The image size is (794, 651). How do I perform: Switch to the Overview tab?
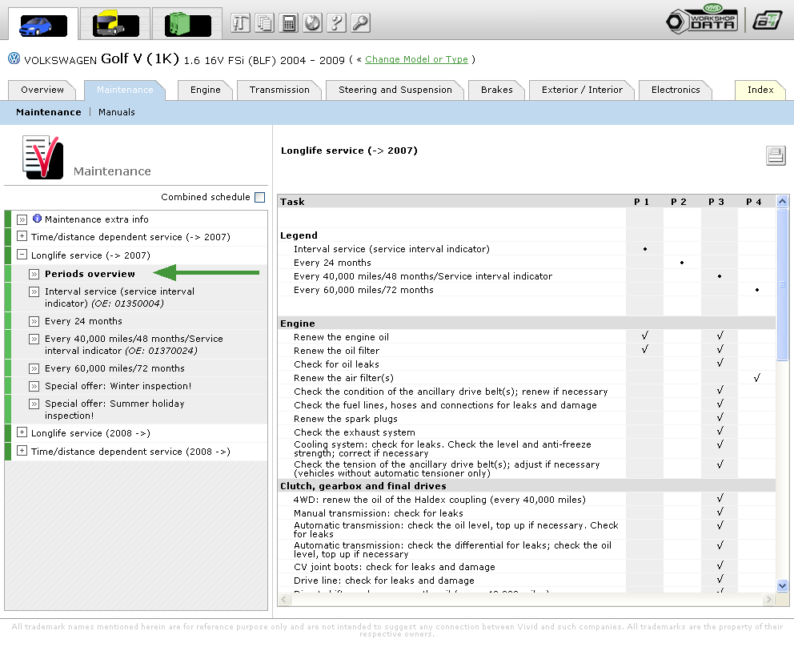pos(42,90)
